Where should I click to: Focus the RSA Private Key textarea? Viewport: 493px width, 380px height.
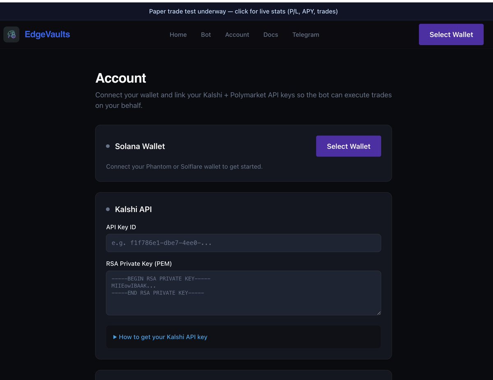coord(244,293)
